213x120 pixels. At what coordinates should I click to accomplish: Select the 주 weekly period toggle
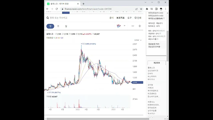coord(58,26)
